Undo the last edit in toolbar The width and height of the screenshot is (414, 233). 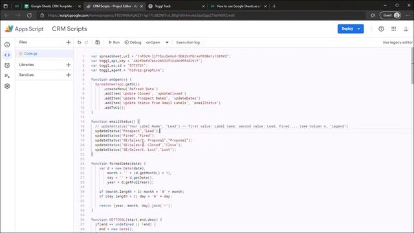pos(79,42)
